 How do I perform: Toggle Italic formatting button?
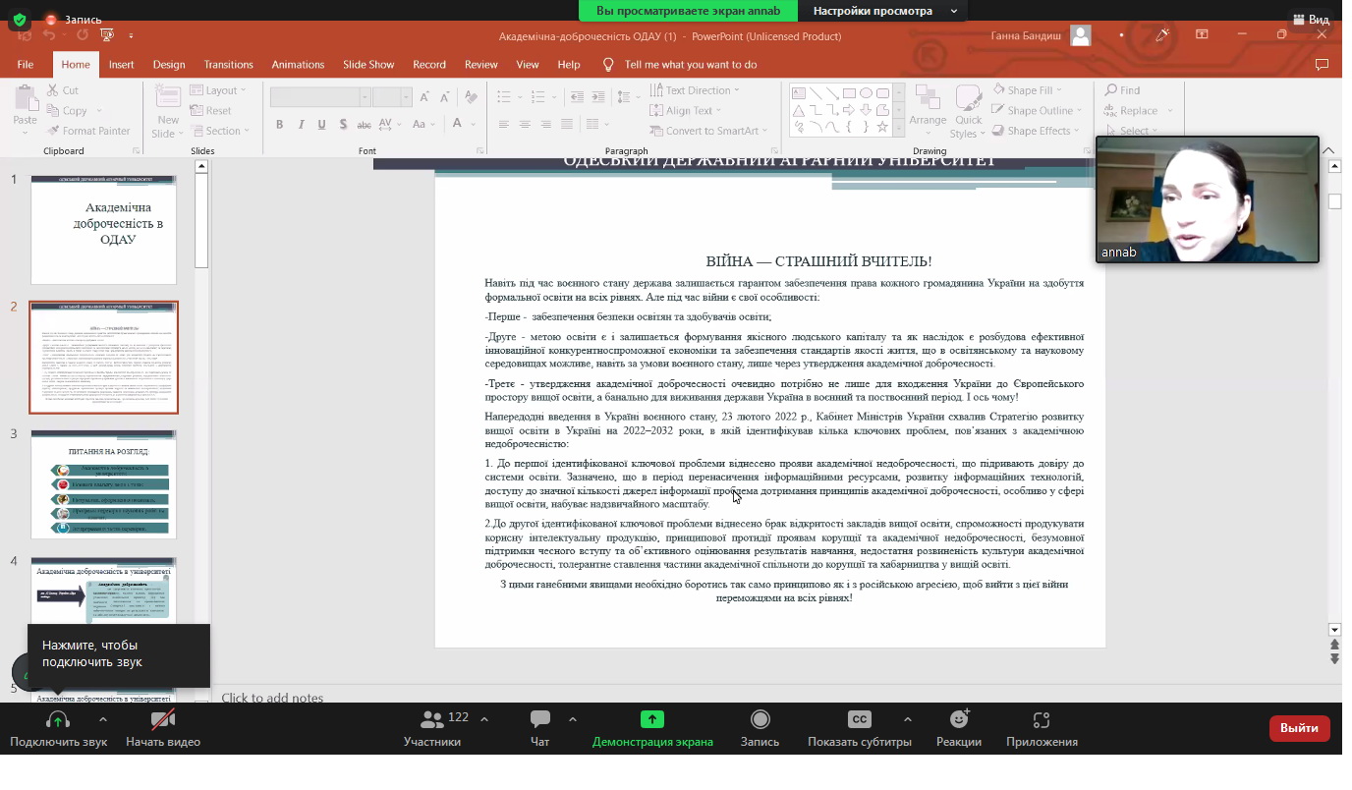click(x=302, y=125)
